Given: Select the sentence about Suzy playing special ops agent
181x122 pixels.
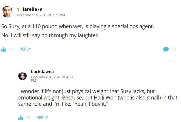Looking at the screenshot, I should pos(78,27).
